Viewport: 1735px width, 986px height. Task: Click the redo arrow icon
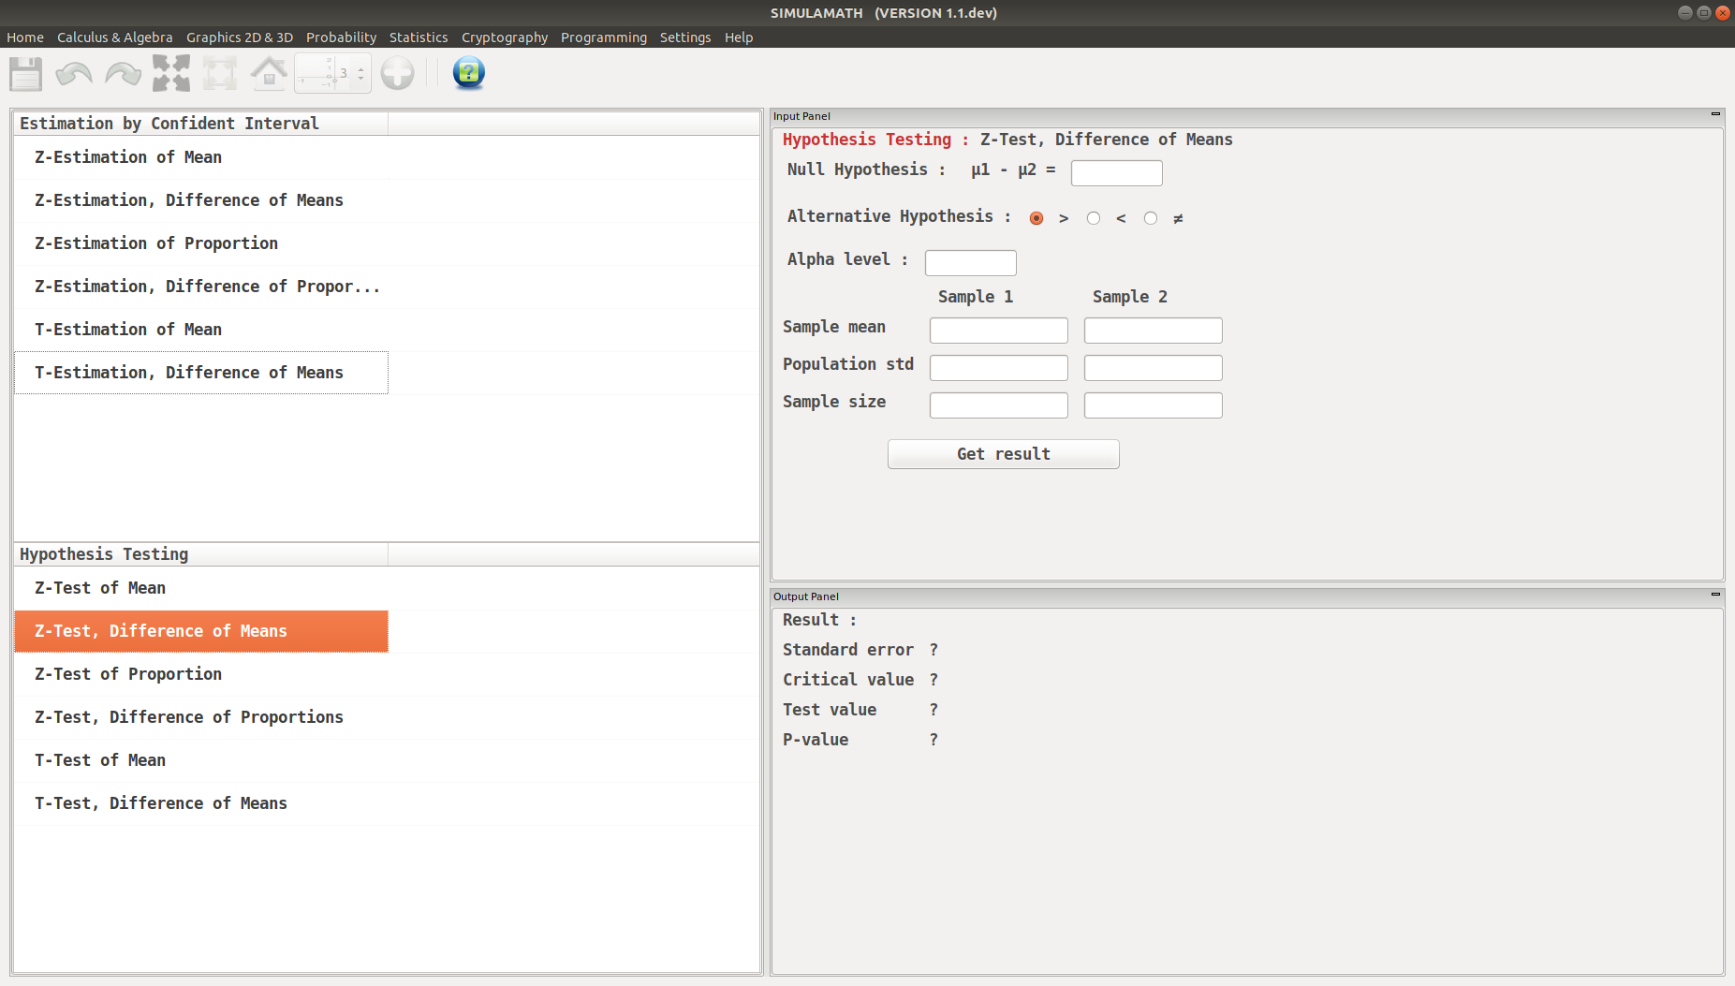point(123,73)
